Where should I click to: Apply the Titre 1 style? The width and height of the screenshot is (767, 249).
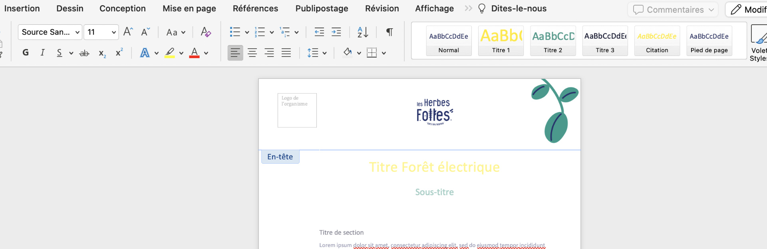click(501, 41)
